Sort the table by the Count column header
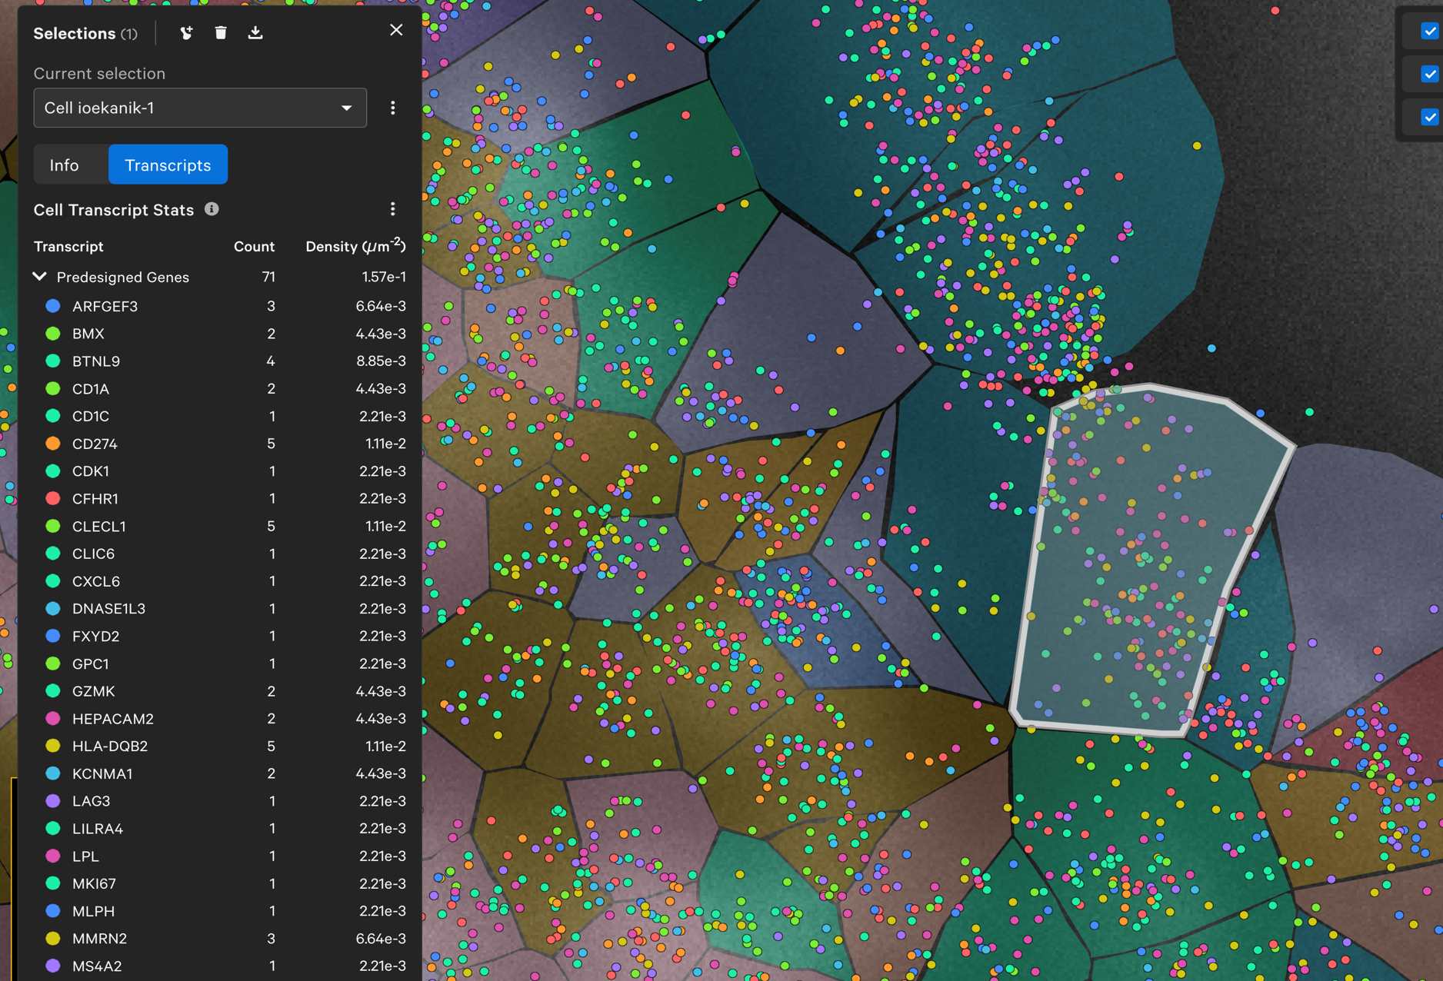The width and height of the screenshot is (1443, 981). (254, 247)
